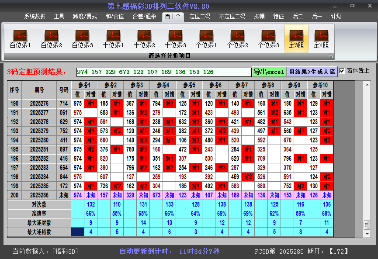Open the 系统数据 menu
The width and height of the screenshot is (378, 259).
pos(35,17)
